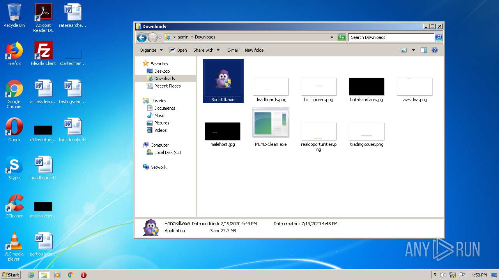Launch CCleaner desktop shortcut
This screenshot has height=280, width=499.
pos(14,206)
